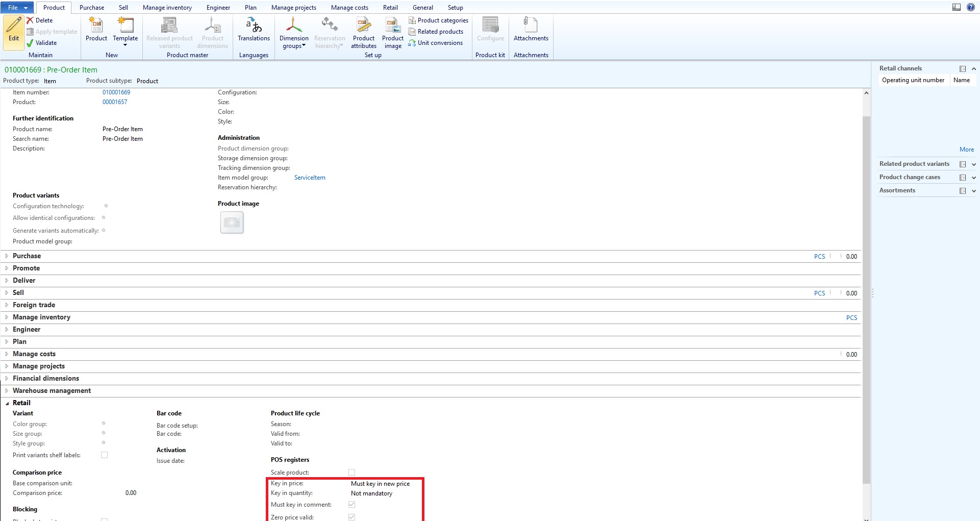Click More in Retail channels pane
Screen dimensions: 980x521
pos(967,150)
